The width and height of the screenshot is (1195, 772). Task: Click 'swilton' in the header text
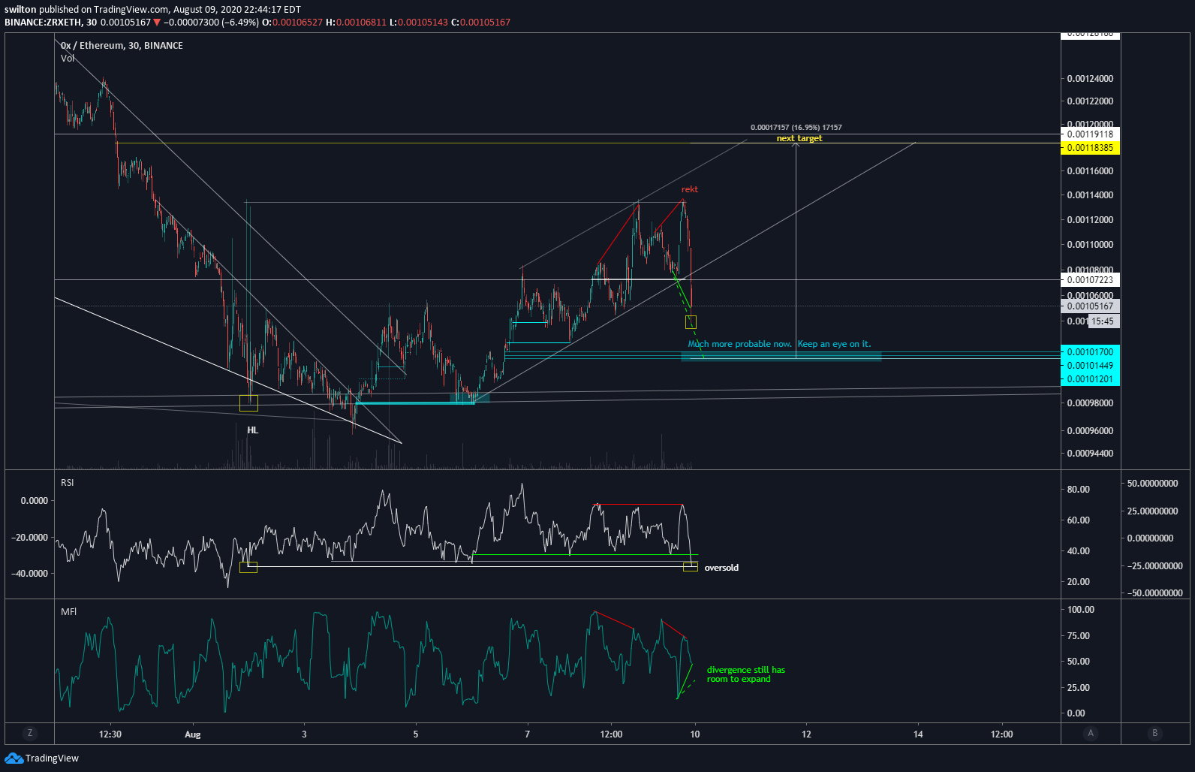click(x=20, y=10)
